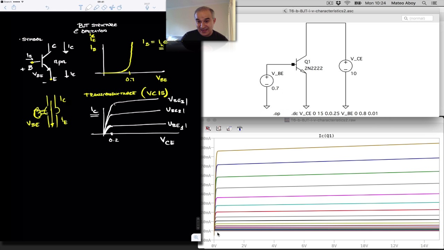Click the 0.7 value of V_BE source

tap(275, 88)
